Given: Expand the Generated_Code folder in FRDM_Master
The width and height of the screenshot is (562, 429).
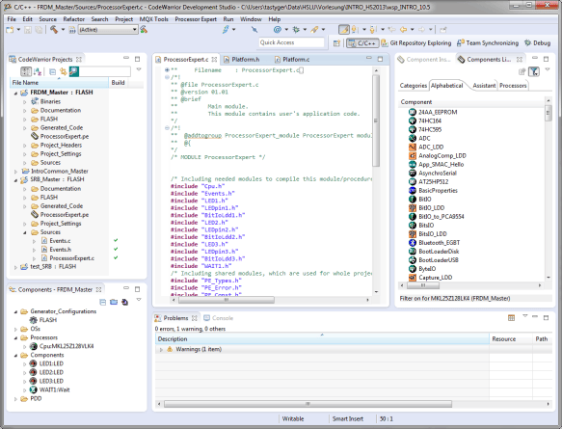Looking at the screenshot, I should 25,128.
